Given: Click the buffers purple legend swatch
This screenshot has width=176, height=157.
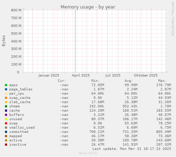Looking at the screenshot, I should pyautogui.click(x=6, y=115).
